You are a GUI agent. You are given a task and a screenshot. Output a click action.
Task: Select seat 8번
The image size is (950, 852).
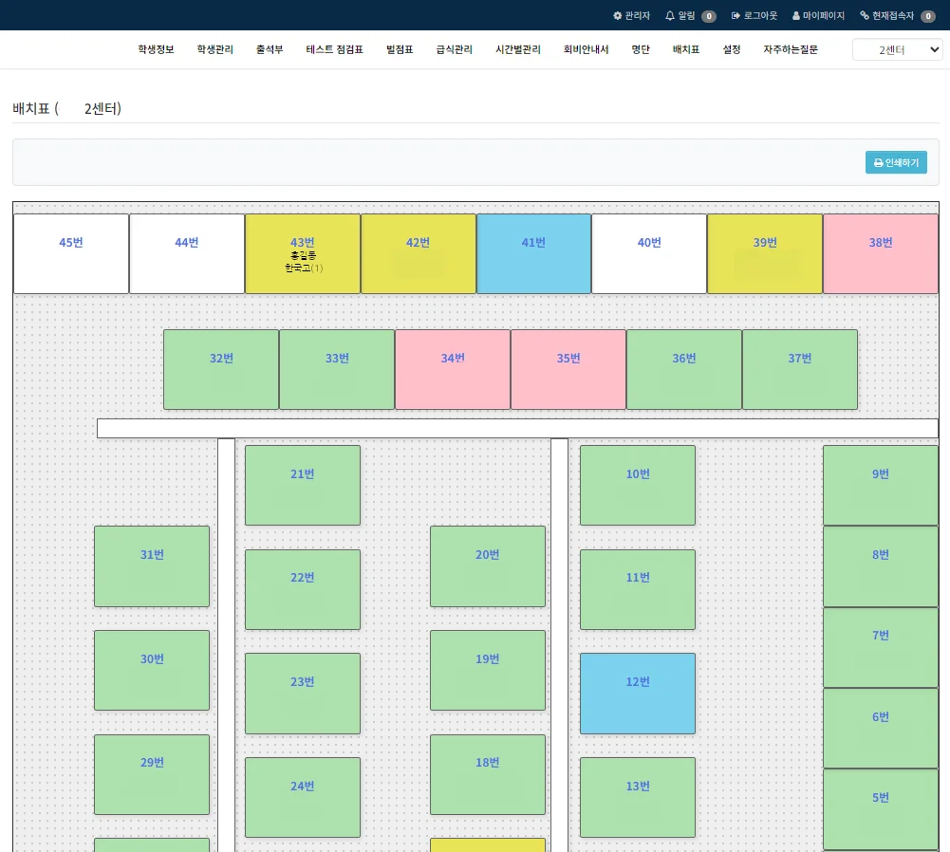881,566
